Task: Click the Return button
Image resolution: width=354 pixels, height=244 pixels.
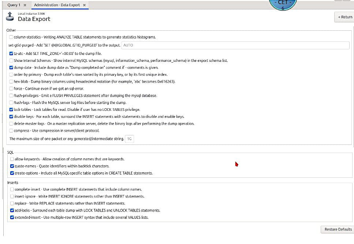Action: 344,17
